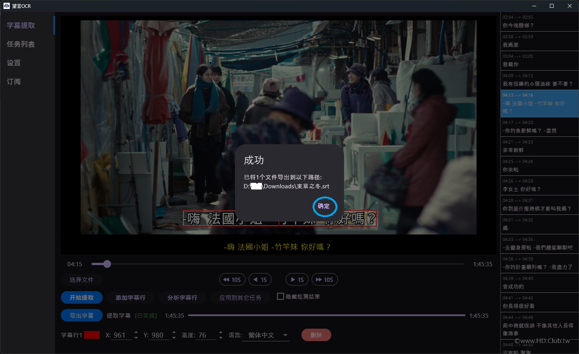
Task: Select subtitle row at 04:33 --> 04:36
Action: pos(540,244)
